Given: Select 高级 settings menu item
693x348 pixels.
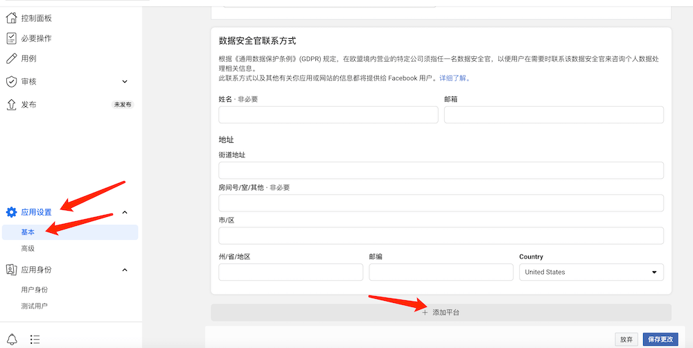Looking at the screenshot, I should [x=28, y=248].
